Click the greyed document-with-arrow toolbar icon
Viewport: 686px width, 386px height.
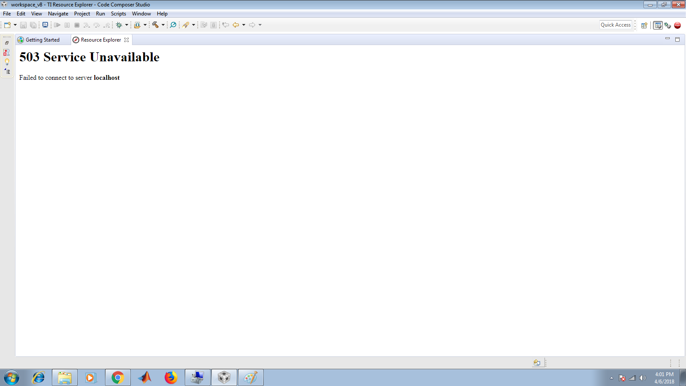[x=204, y=25]
